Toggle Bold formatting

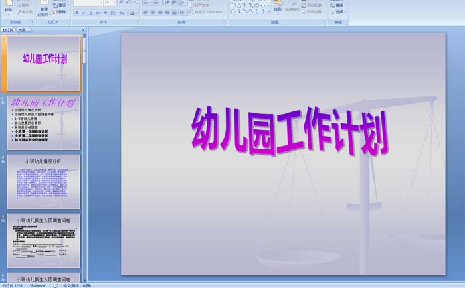click(x=77, y=13)
